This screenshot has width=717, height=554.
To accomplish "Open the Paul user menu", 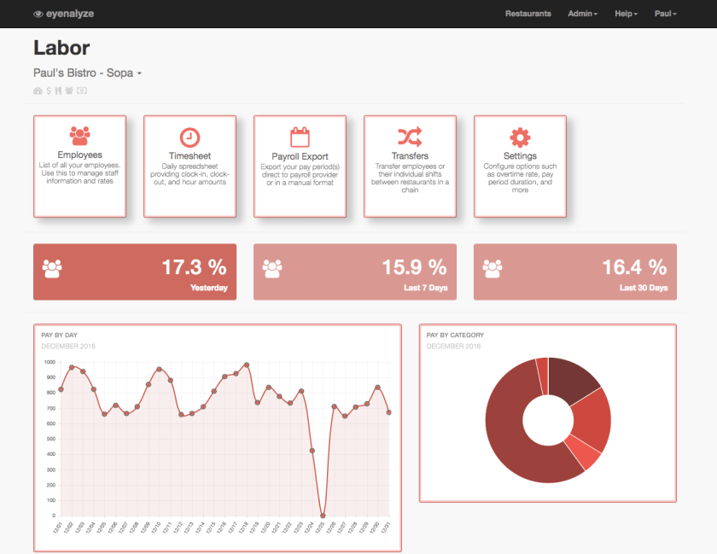I will pos(665,13).
